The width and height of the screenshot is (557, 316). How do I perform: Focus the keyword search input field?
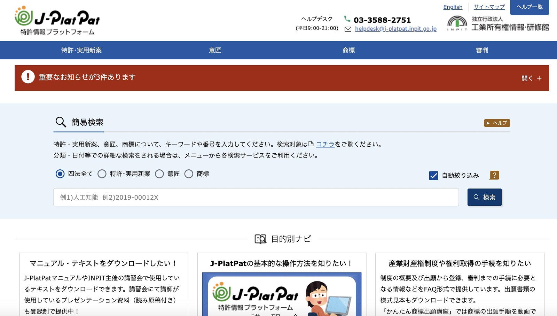click(256, 197)
